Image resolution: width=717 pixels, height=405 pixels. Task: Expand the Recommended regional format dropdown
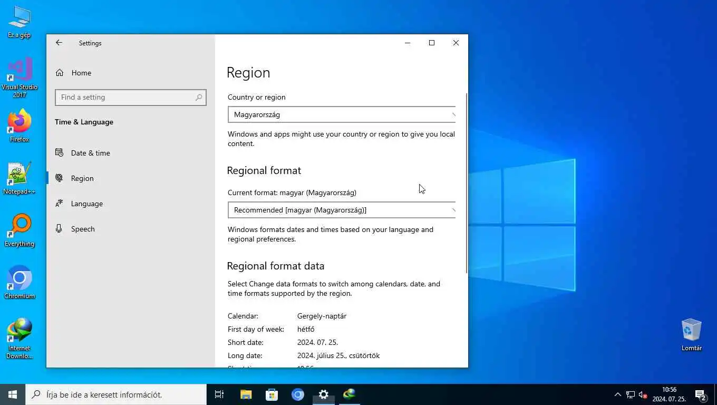342,210
